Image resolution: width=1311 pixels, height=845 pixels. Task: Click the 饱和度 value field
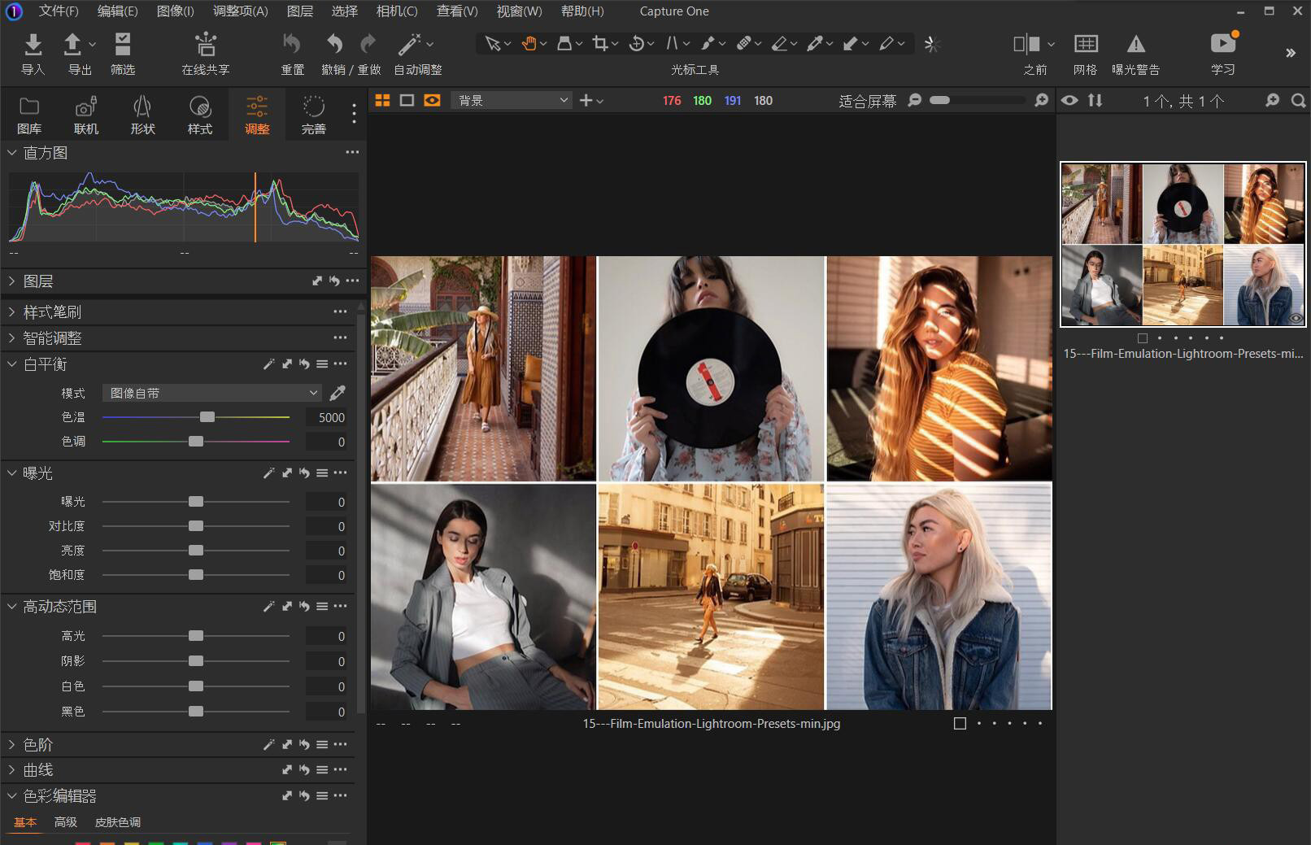326,575
